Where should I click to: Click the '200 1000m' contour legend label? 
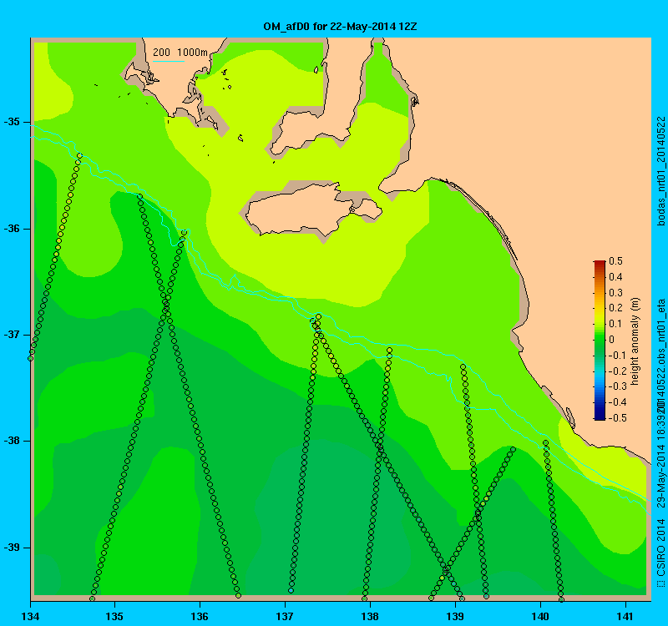[x=180, y=53]
